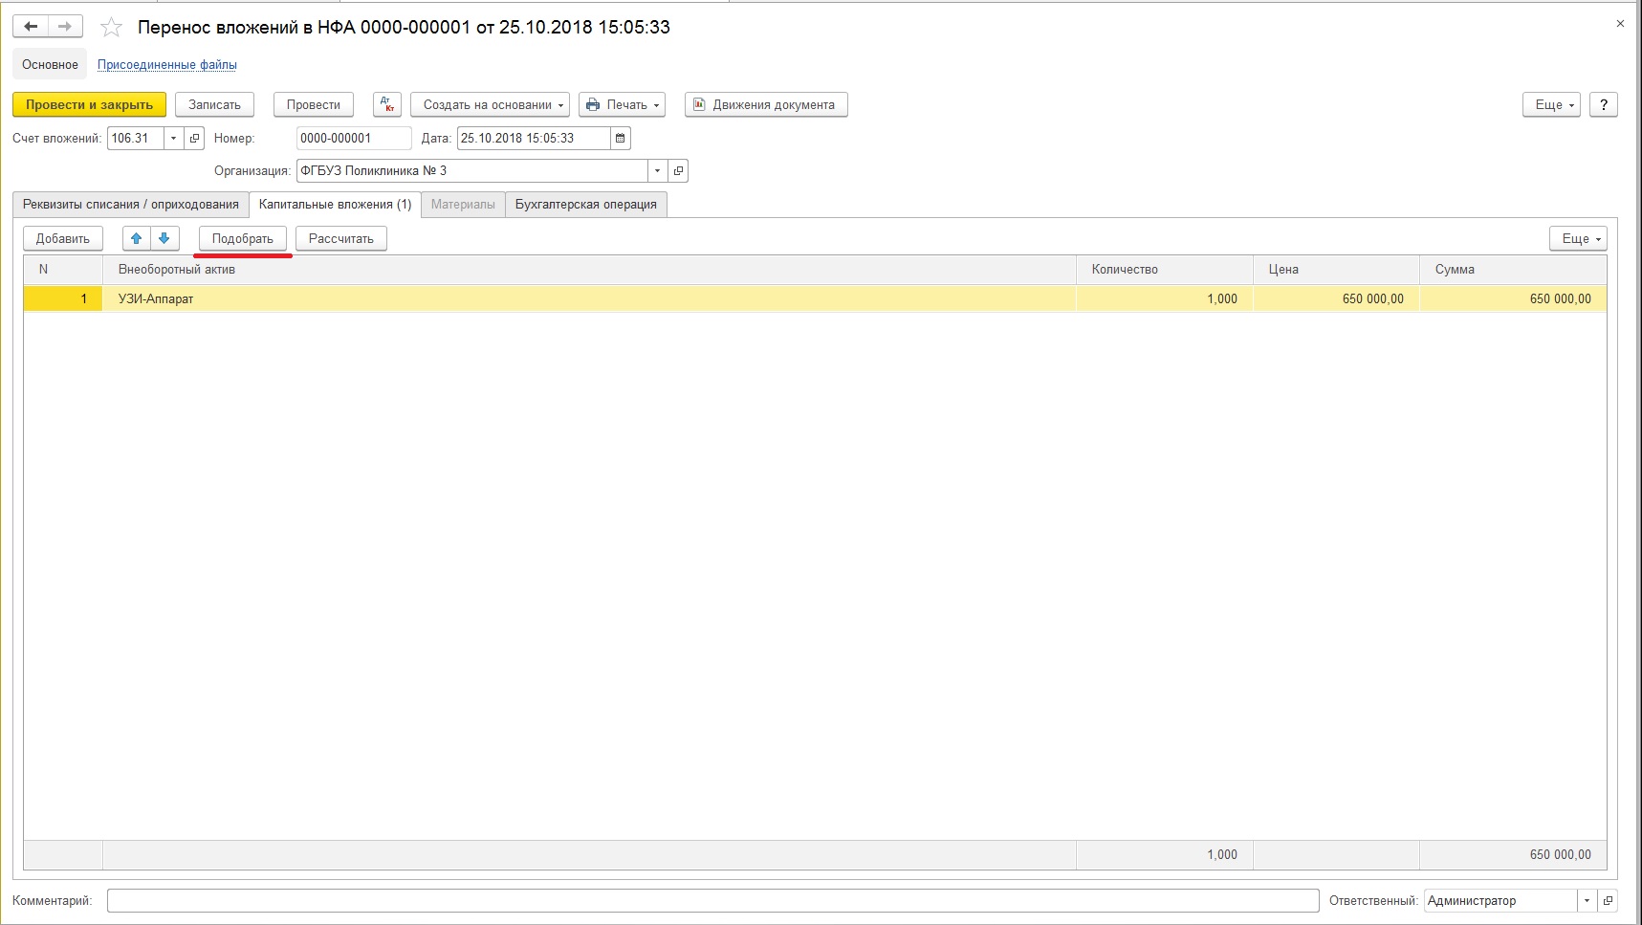The height and width of the screenshot is (925, 1642).
Task: Click into the Комментарий input field
Action: point(712,901)
